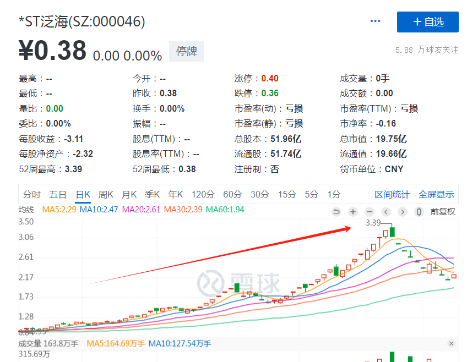Viewport: 467px width, 362px height.
Task: Open 全屏显示 fullscreen view
Action: (436, 195)
